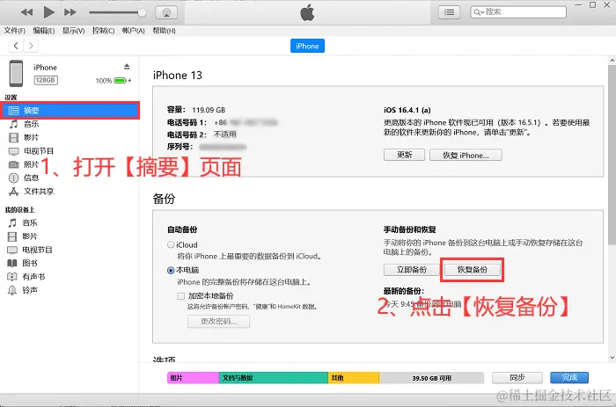616x407 pixels.
Task: Click the 同步 sync button
Action: (x=517, y=378)
